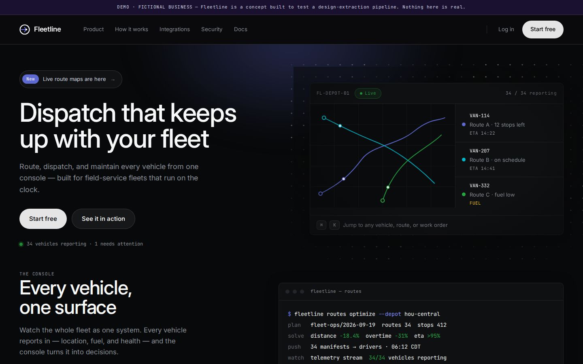Image resolution: width=583 pixels, height=364 pixels.
Task: Click the Log in link
Action: pos(506,29)
